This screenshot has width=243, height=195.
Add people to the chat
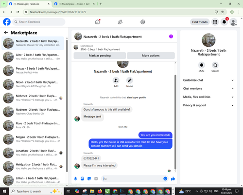tap(116, 80)
